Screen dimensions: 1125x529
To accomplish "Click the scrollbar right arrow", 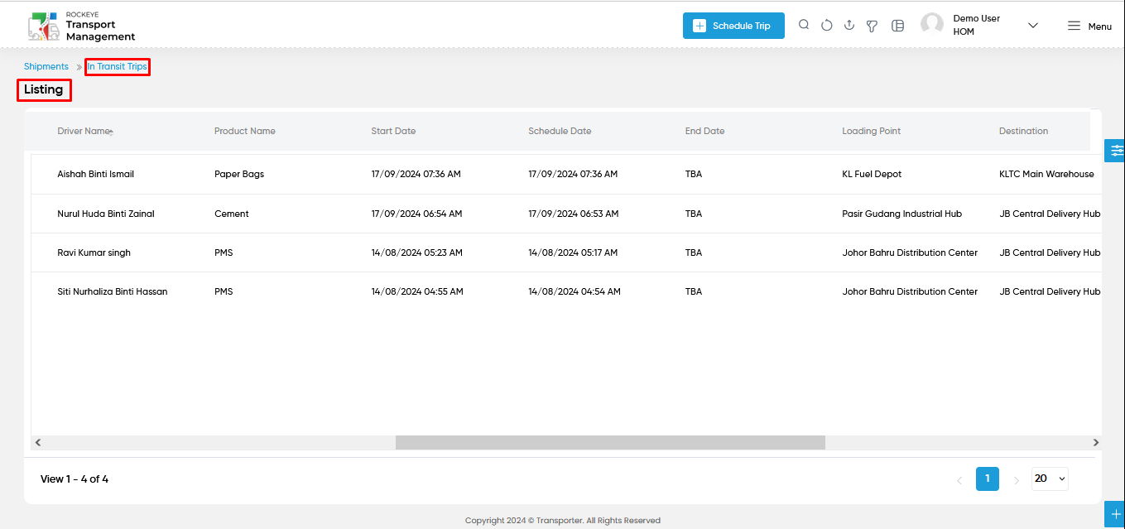I will click(x=1096, y=443).
